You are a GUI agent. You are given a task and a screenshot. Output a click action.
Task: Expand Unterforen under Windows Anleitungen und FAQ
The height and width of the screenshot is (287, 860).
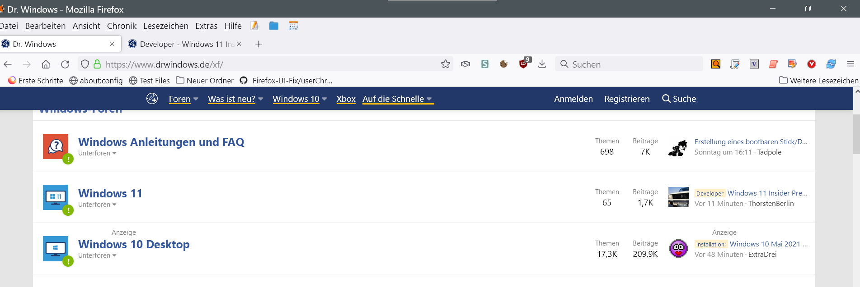coord(97,153)
